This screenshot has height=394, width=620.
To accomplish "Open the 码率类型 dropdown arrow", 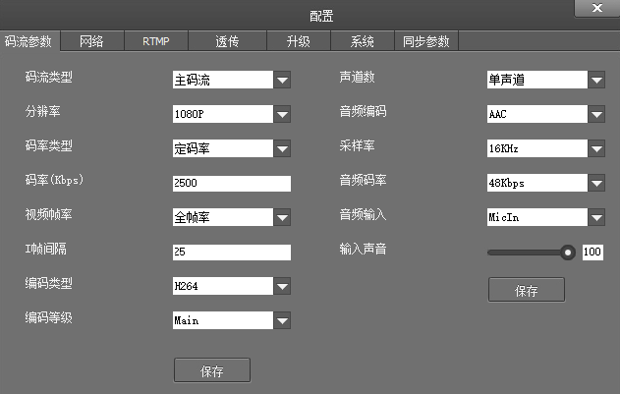I will 282,148.
